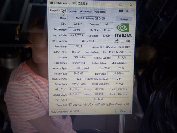The height and width of the screenshot is (133, 177).
Task: Toggle the UEFI checkbox
Action: click(x=122, y=41)
